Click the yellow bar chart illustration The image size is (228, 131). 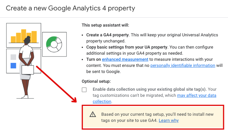pos(24,36)
